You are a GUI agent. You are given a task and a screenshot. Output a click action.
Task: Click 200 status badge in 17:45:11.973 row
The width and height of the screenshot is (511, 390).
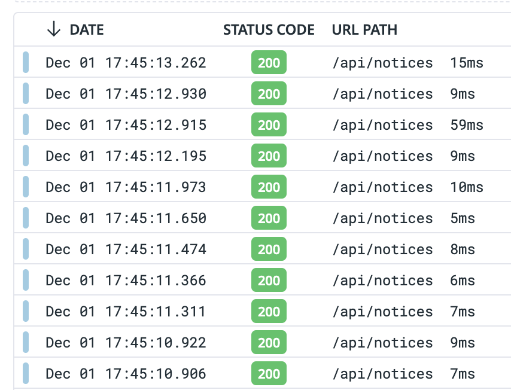click(x=269, y=187)
